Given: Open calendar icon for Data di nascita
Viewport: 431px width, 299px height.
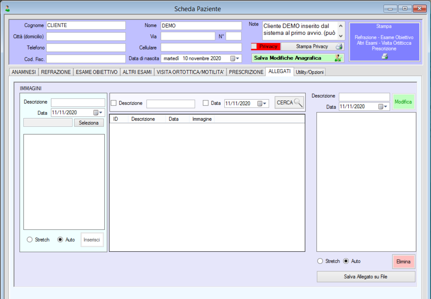Looking at the screenshot, I should [x=233, y=58].
